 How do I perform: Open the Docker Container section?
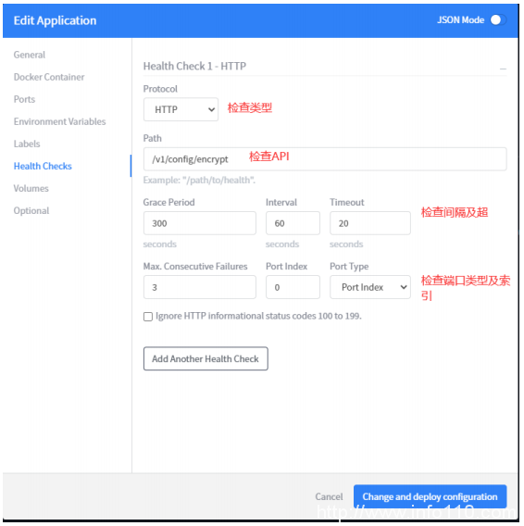coord(49,77)
